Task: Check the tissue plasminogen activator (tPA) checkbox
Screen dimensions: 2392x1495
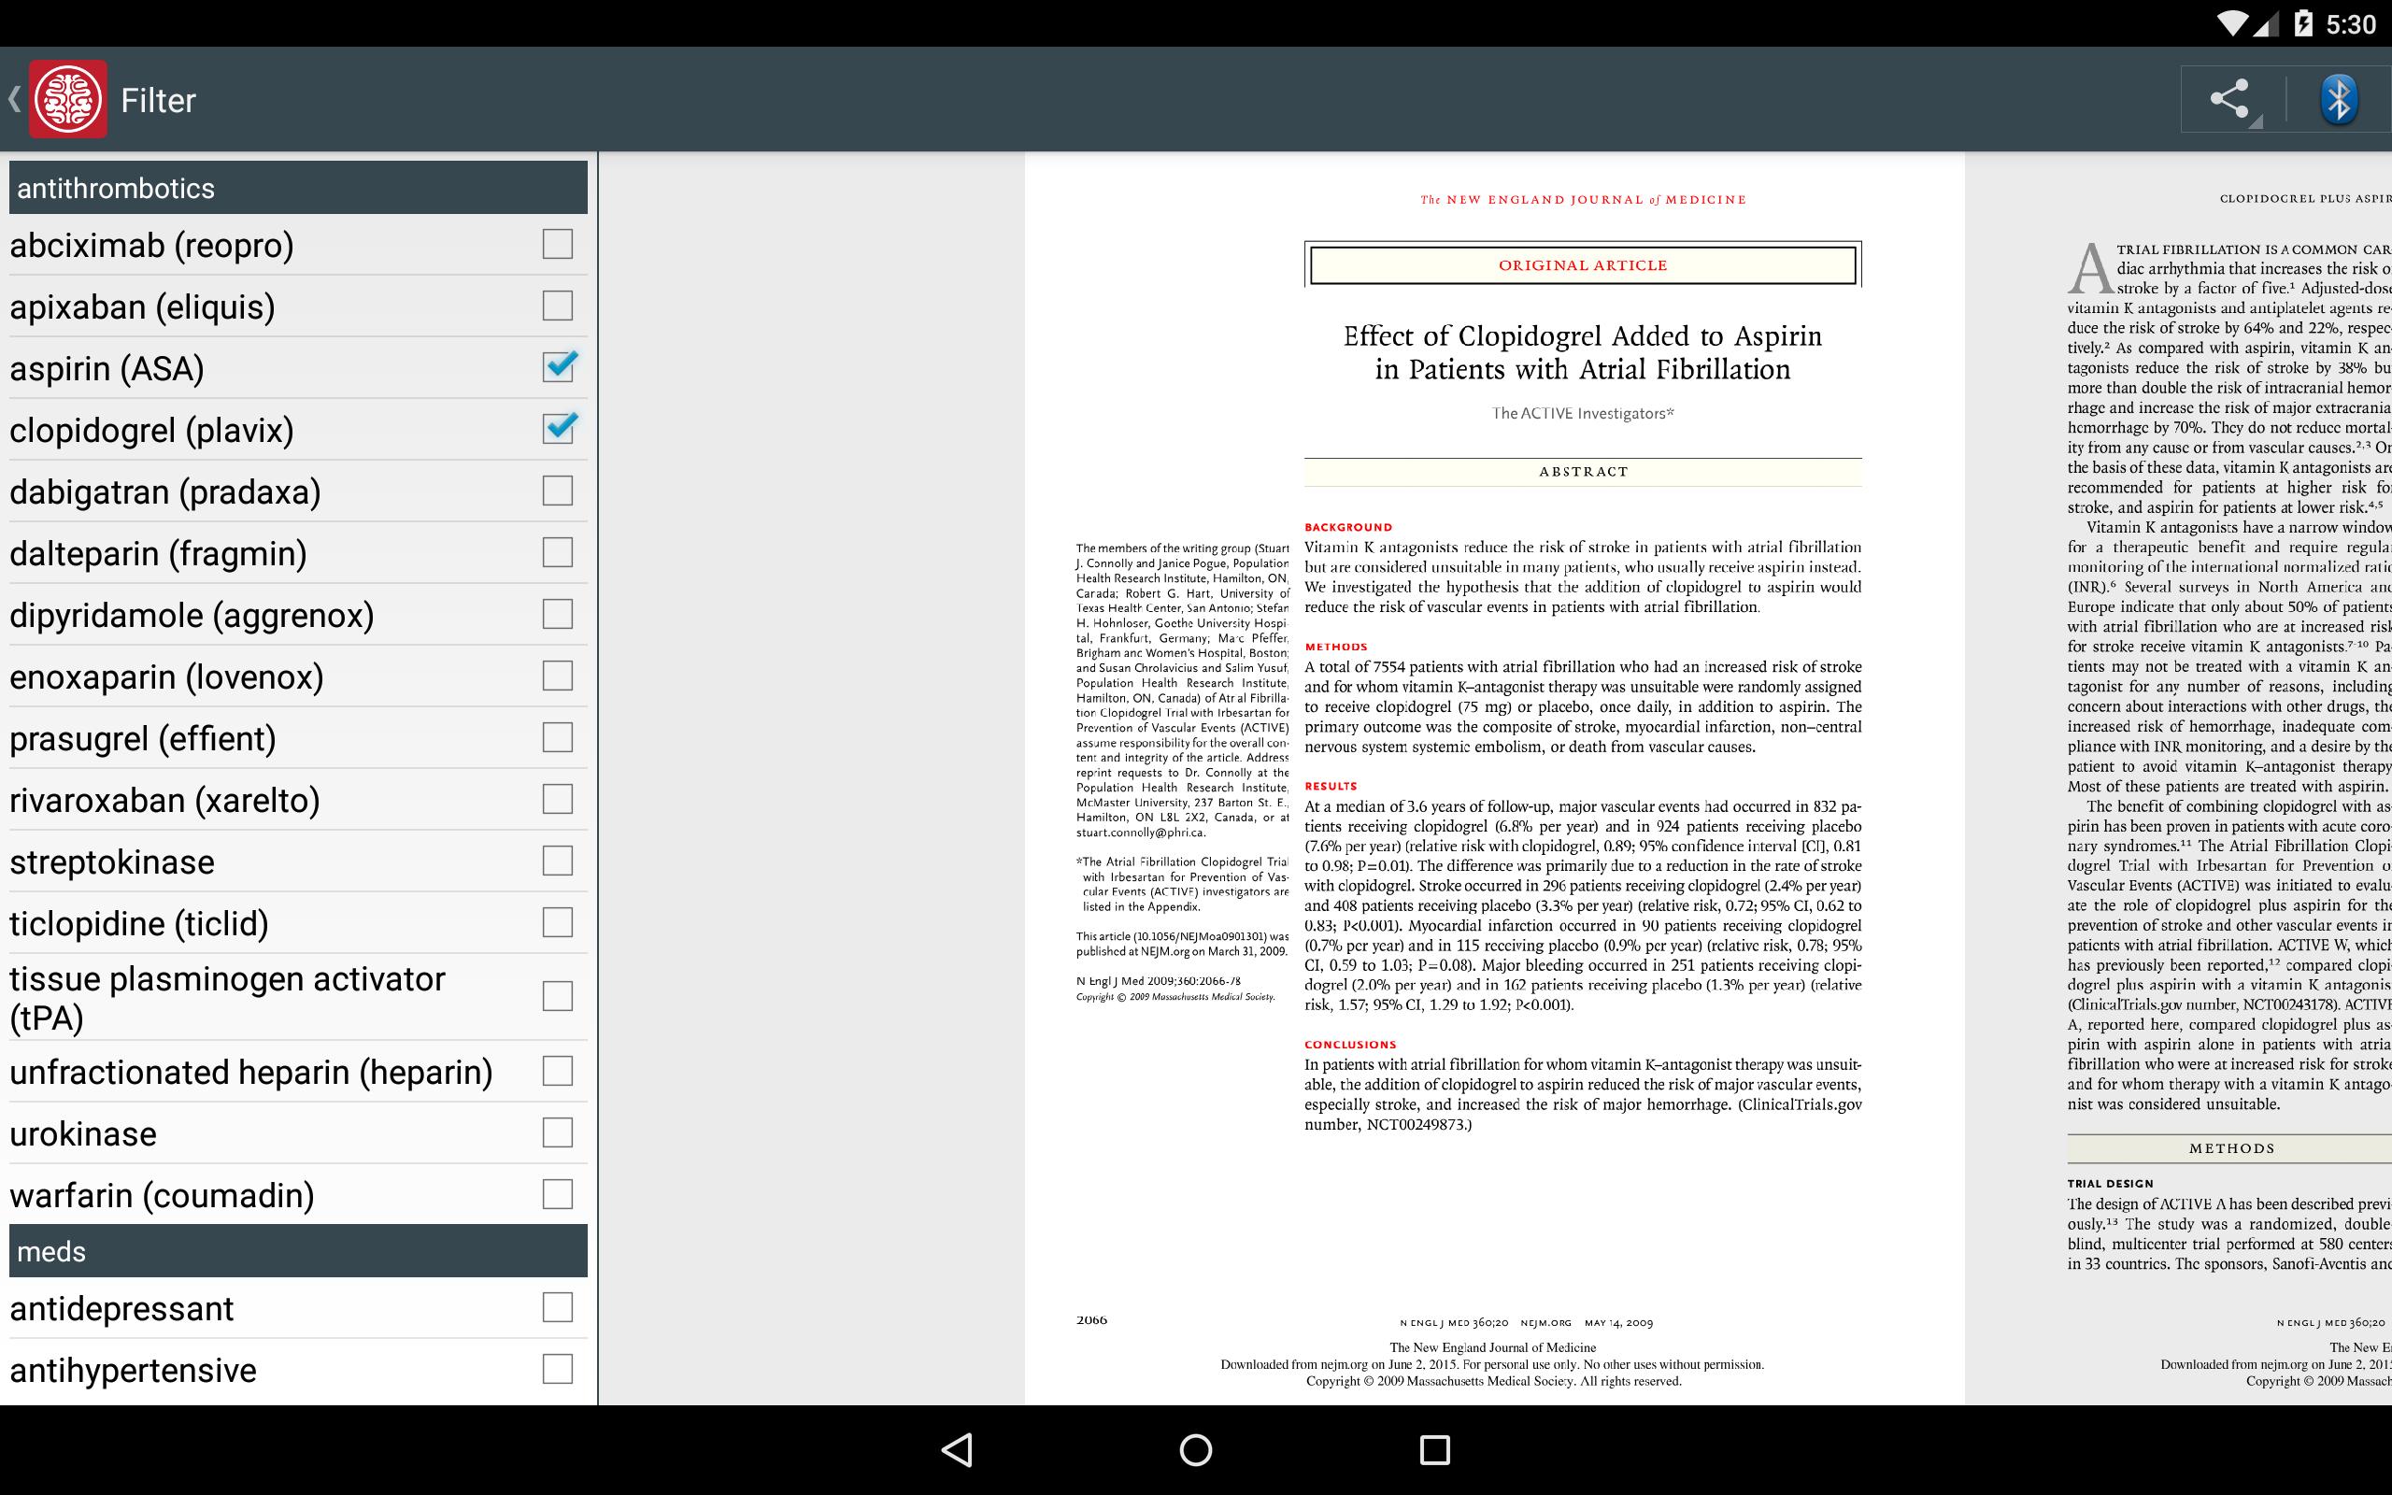Action: (x=558, y=996)
